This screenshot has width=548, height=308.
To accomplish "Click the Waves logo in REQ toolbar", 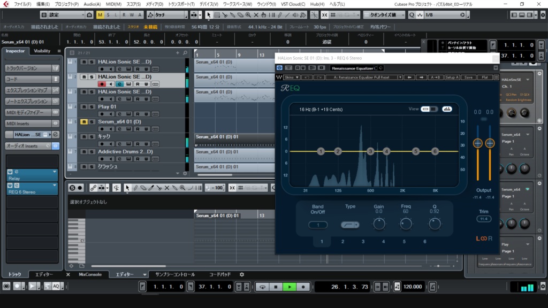I will [279, 77].
